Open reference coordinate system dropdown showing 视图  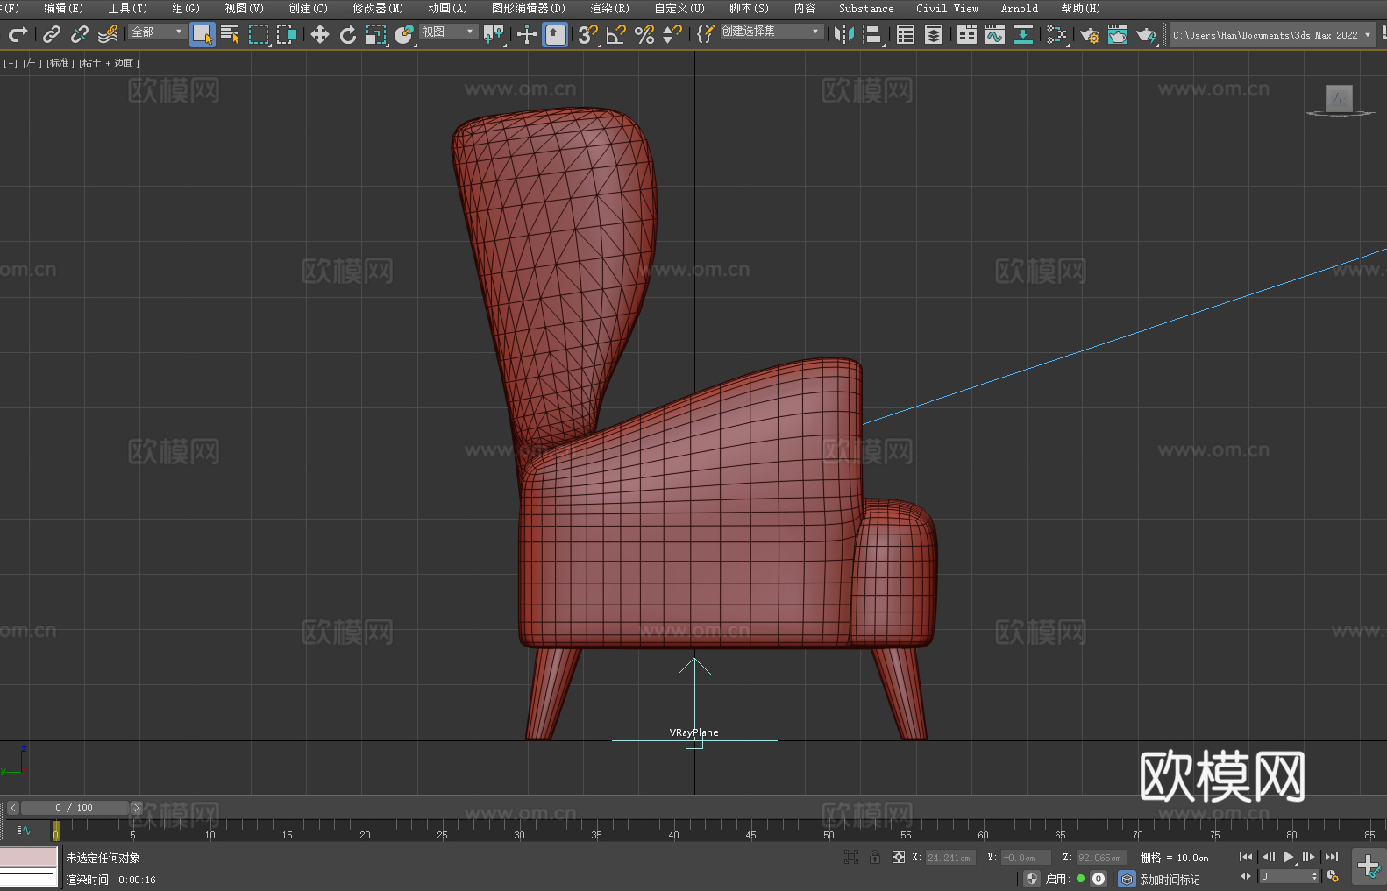448,32
